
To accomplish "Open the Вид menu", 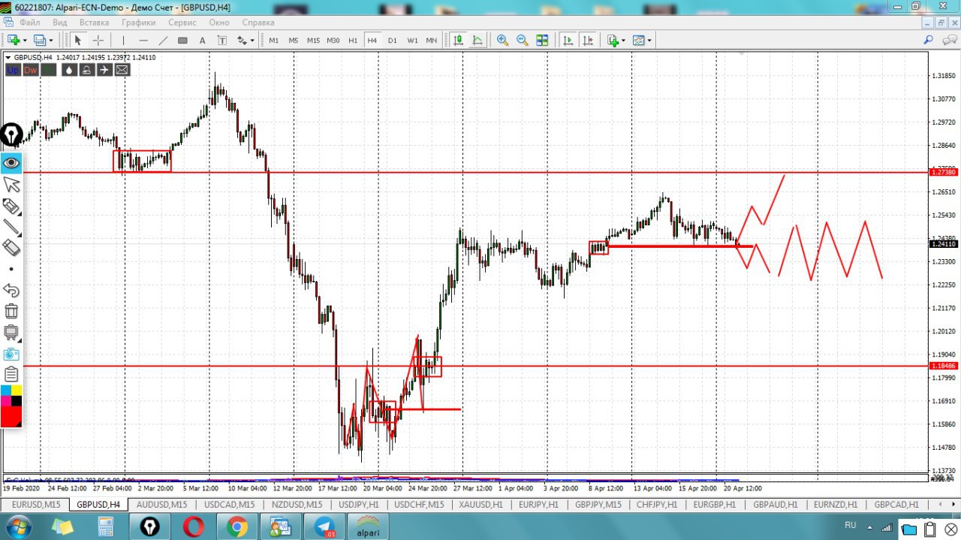I will coord(60,23).
